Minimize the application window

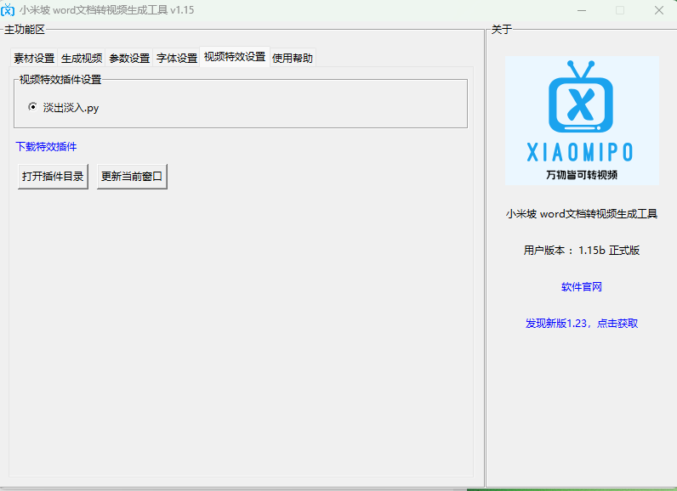click(581, 10)
